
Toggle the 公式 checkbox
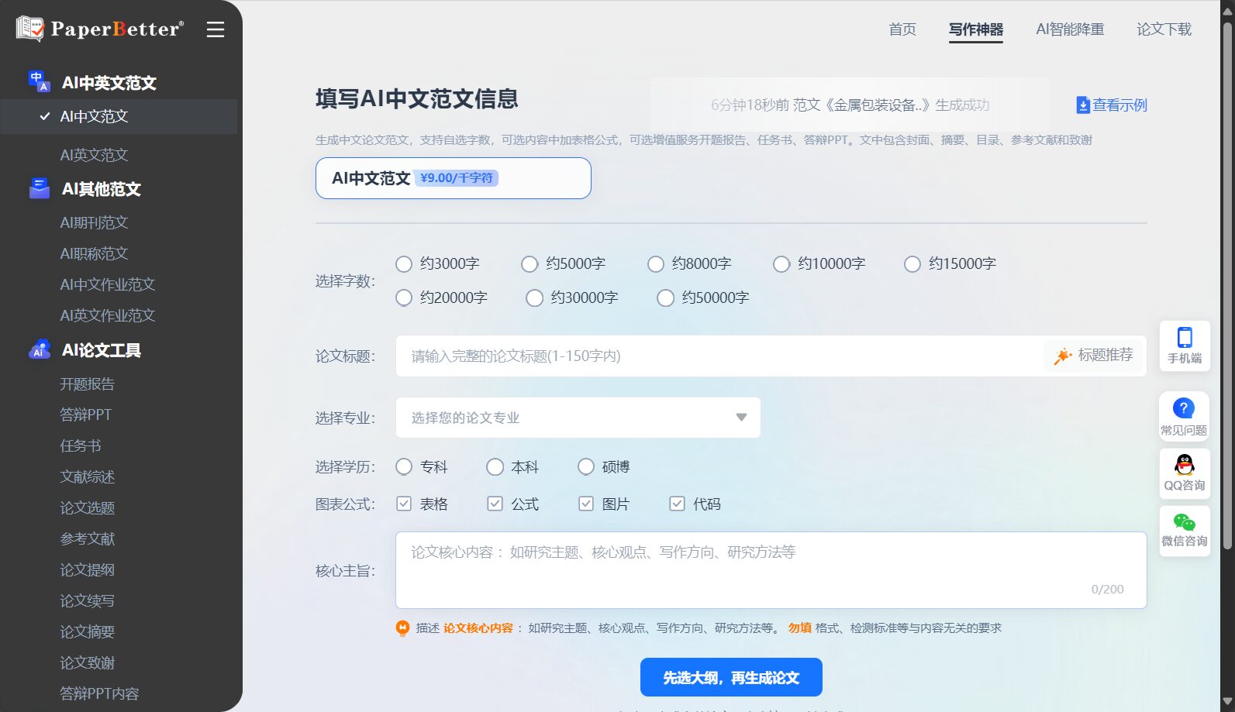[495, 504]
